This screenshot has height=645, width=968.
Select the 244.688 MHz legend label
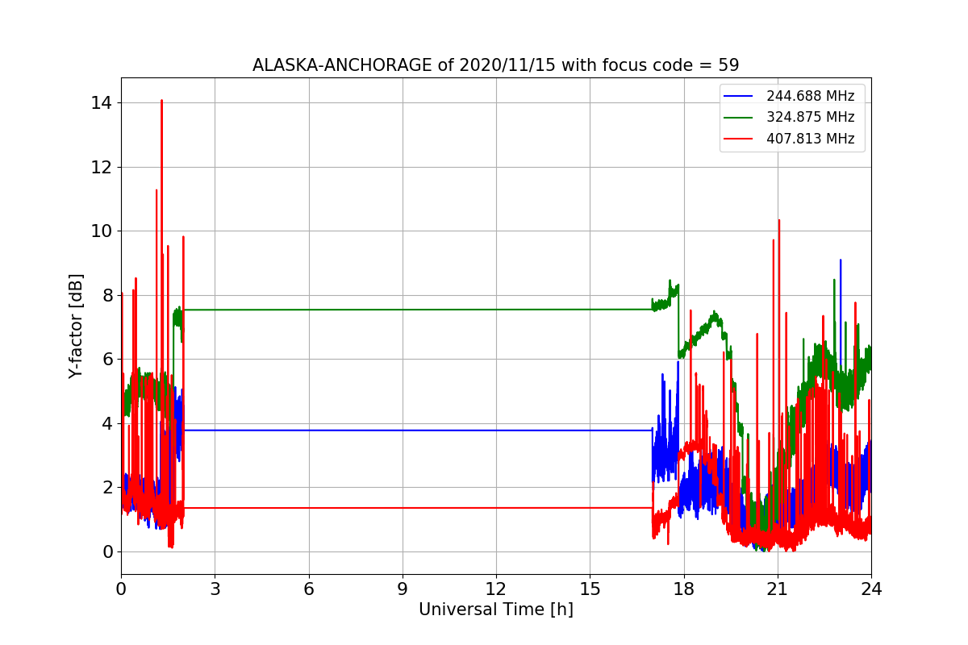pyautogui.click(x=810, y=96)
